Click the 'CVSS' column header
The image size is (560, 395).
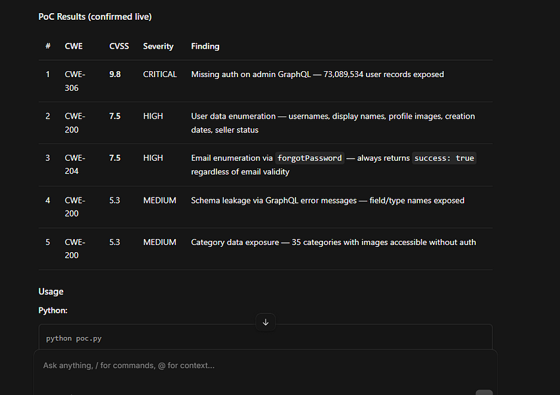119,46
